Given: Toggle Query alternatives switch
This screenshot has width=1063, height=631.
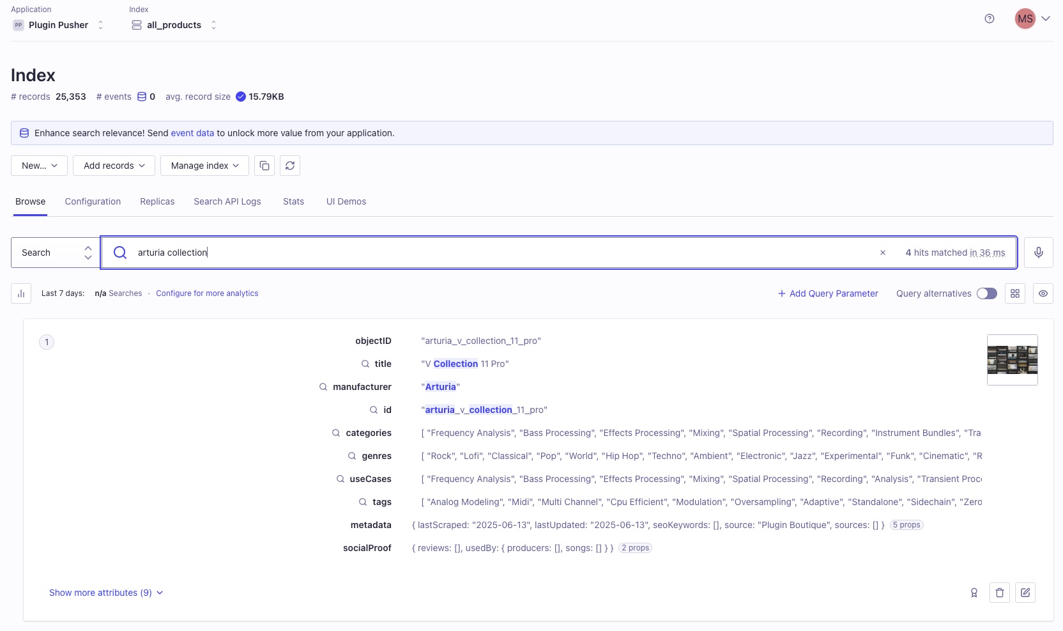Looking at the screenshot, I should [987, 293].
